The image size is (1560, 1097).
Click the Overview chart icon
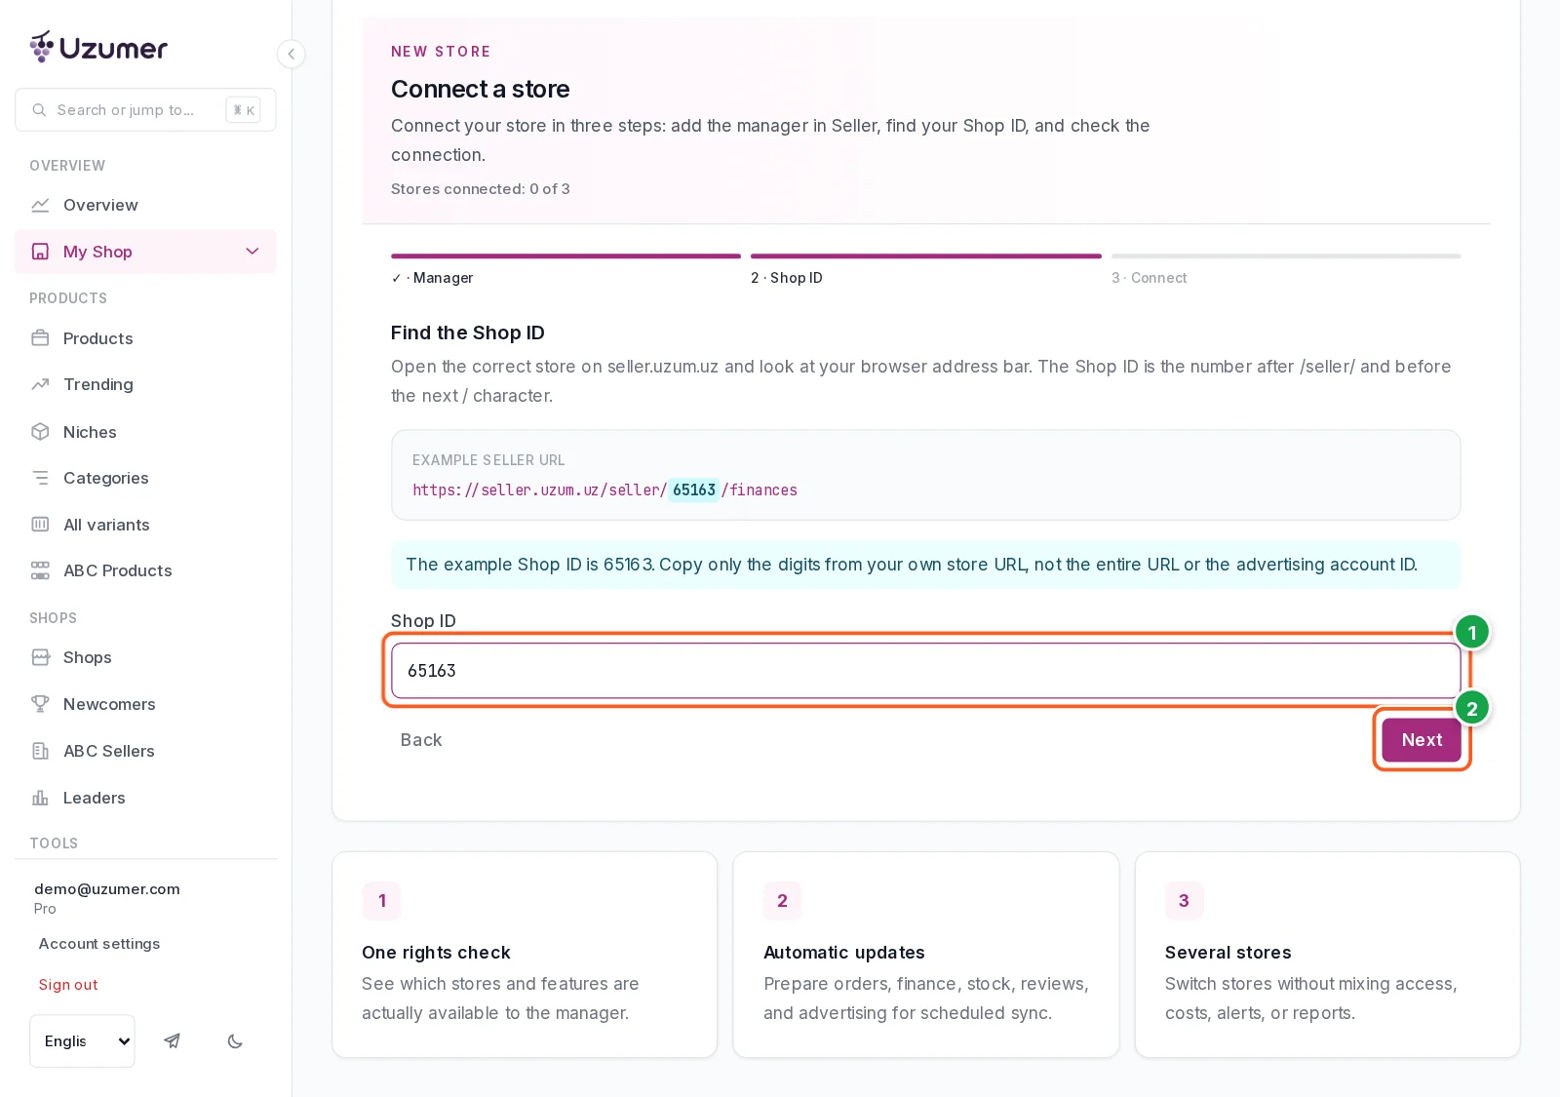click(40, 205)
